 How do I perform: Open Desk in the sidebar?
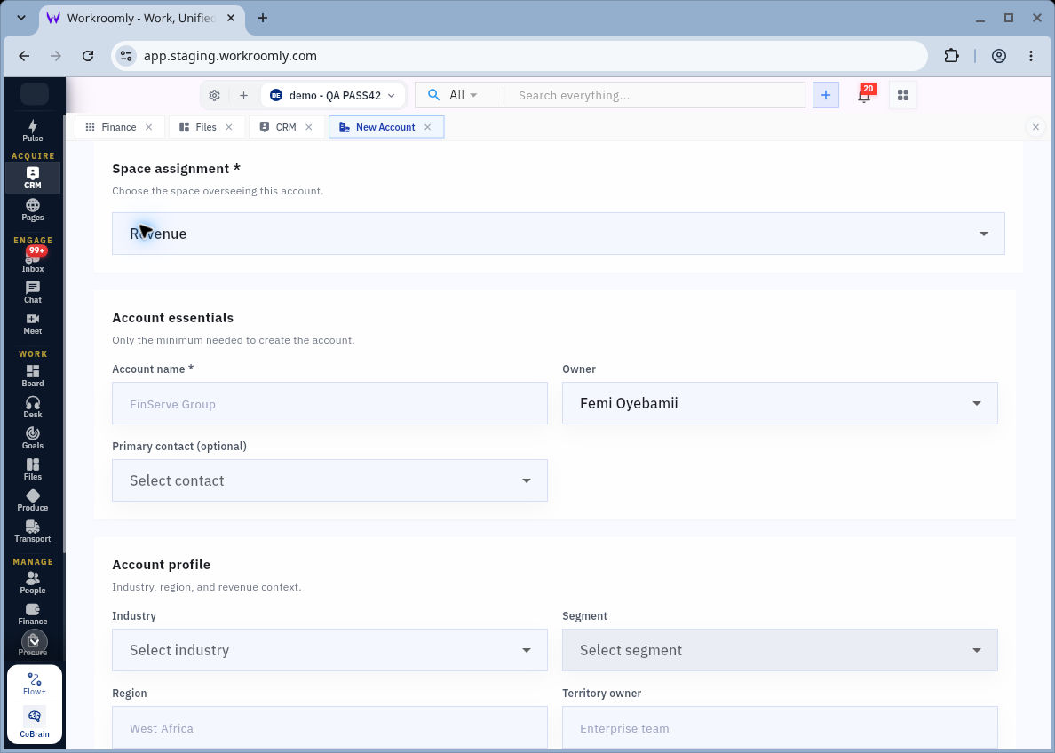32,407
